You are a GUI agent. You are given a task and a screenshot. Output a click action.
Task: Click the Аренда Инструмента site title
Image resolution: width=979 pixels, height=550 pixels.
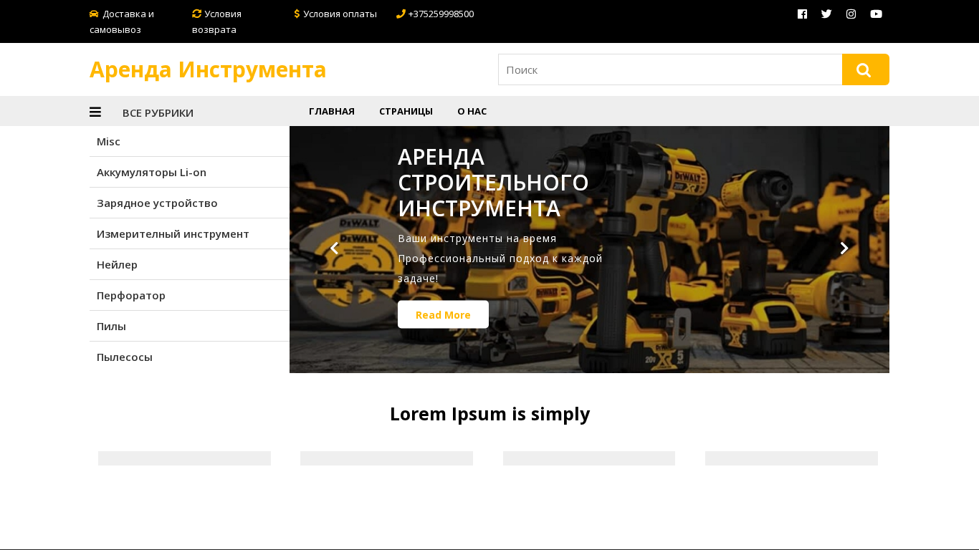(208, 69)
